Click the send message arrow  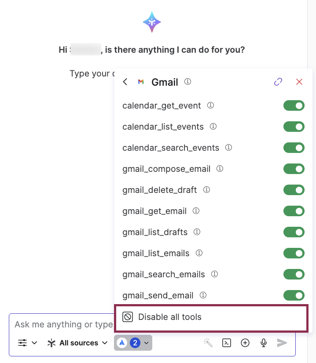pos(282,343)
